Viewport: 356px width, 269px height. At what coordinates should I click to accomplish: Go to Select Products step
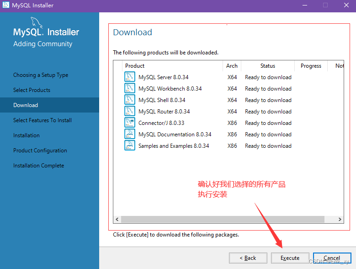click(32, 90)
